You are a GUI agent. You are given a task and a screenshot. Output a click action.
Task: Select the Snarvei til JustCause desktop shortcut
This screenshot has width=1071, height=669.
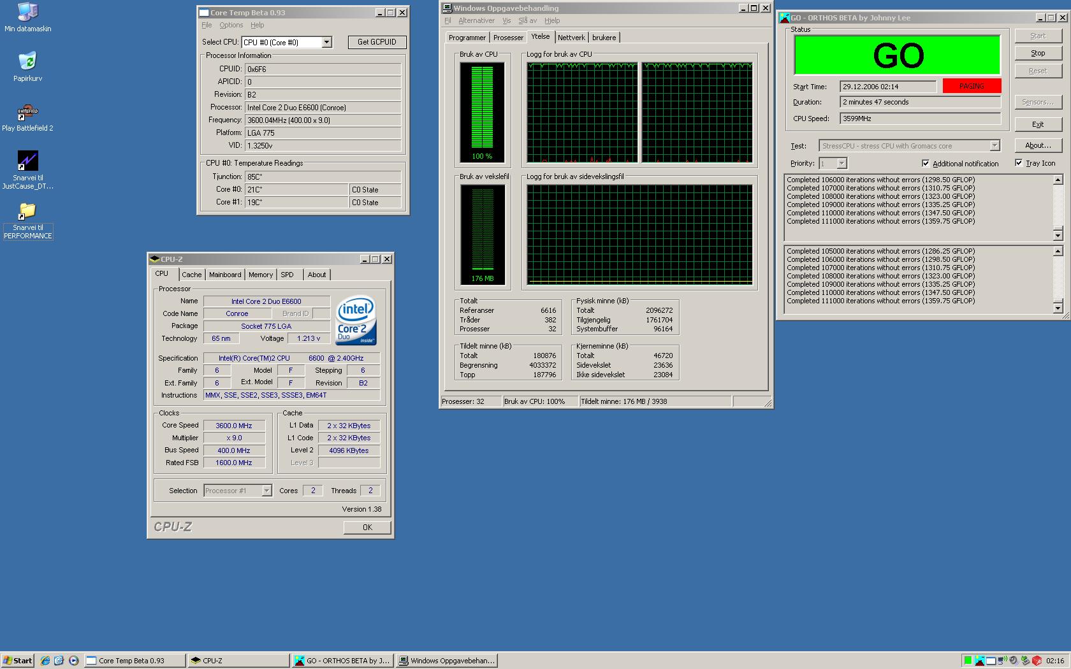point(27,169)
